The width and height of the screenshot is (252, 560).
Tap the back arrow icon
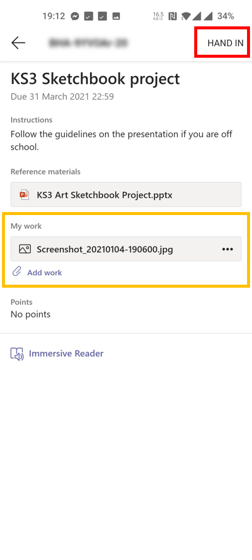18,43
